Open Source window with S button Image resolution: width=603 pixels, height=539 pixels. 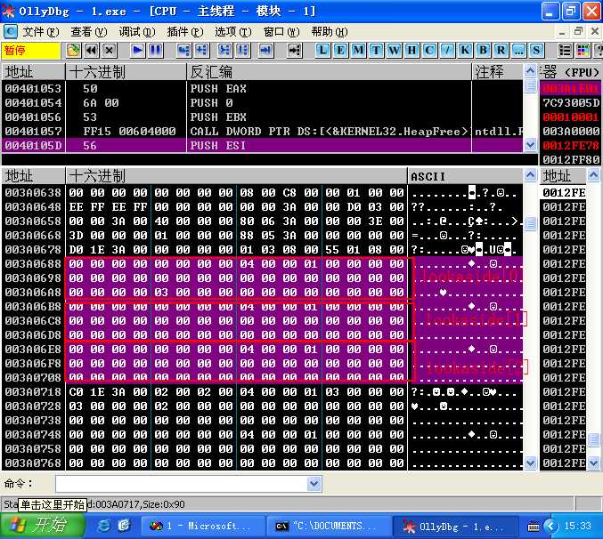point(536,51)
